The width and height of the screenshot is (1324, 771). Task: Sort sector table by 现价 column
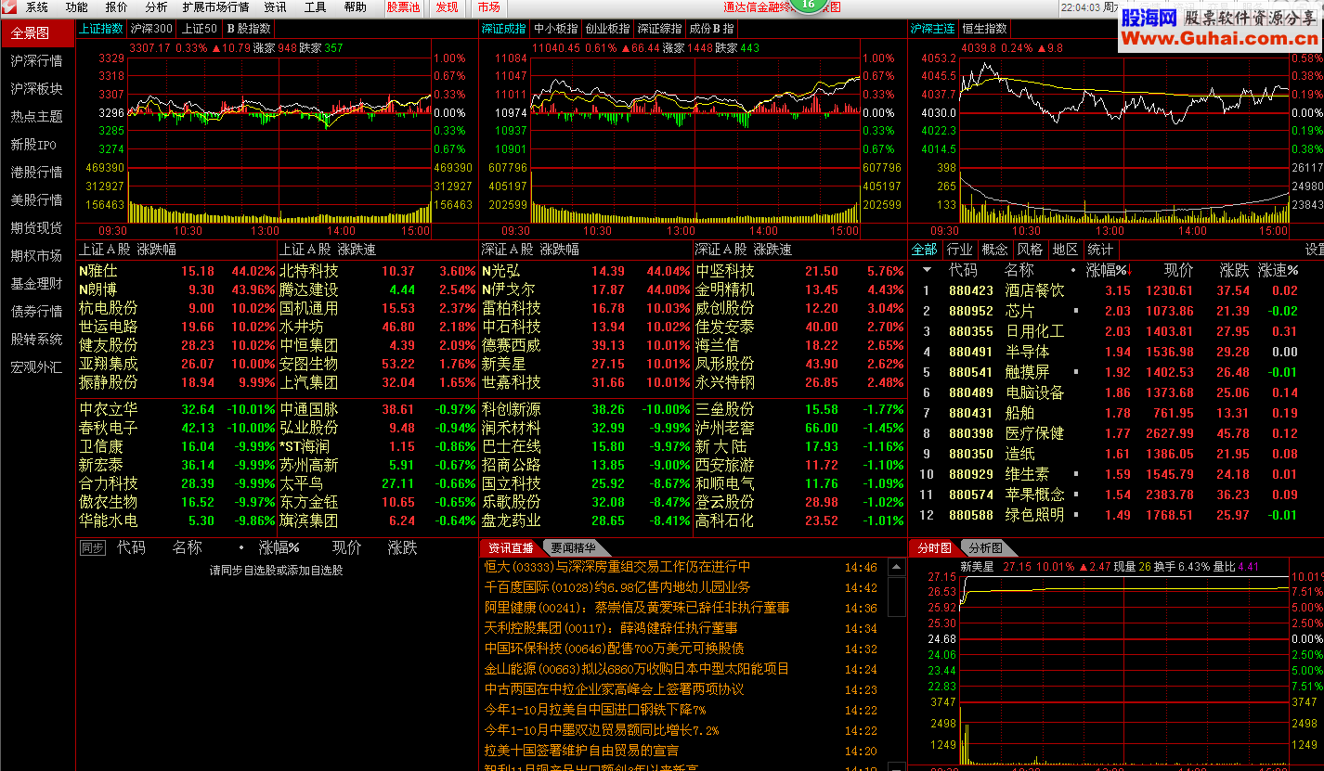(x=1178, y=270)
